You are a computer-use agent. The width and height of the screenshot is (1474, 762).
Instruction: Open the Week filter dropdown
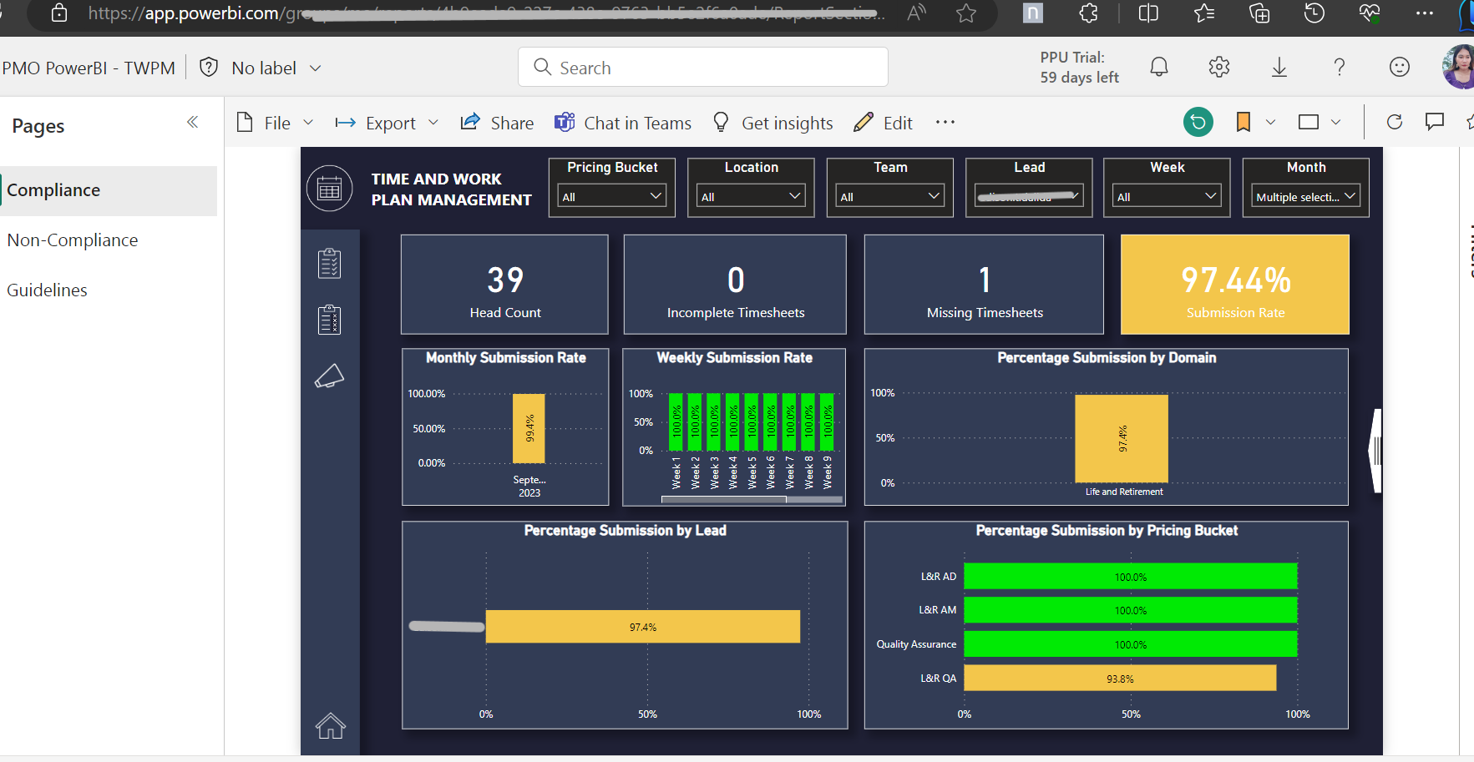coord(1168,196)
